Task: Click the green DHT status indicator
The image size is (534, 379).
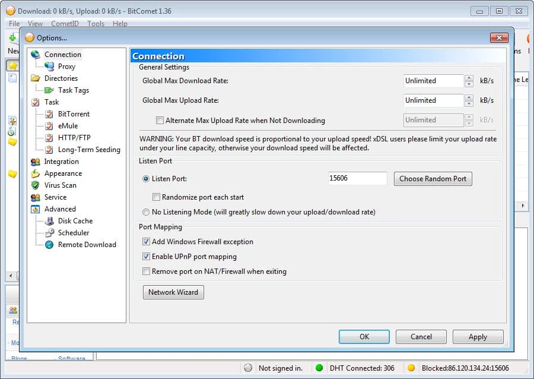Action: [319, 368]
